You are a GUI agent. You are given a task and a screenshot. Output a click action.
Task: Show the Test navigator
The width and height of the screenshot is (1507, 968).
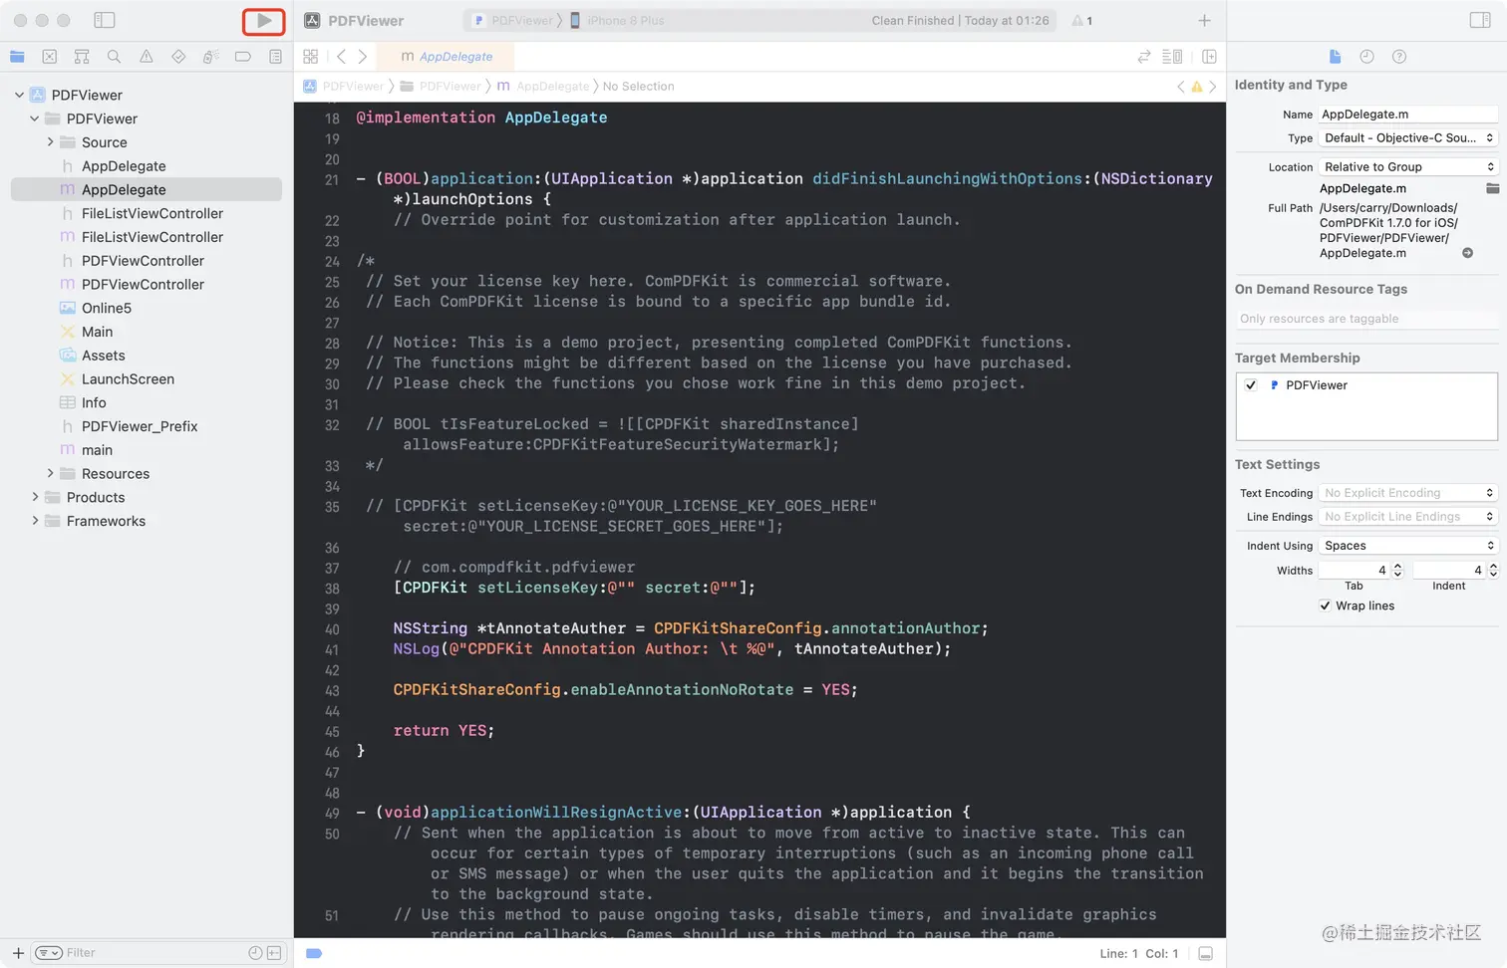[178, 57]
